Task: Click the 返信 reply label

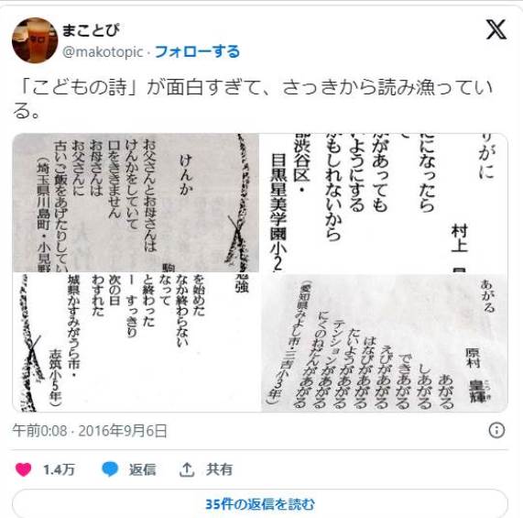Action: (142, 469)
